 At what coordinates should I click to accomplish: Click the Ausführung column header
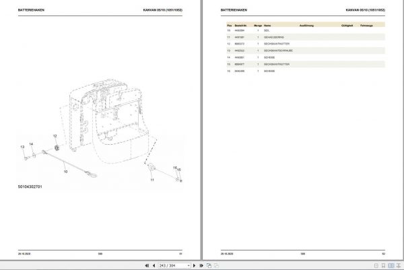pos(306,26)
